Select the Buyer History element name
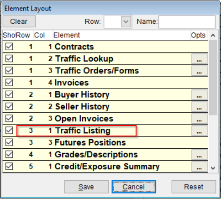Image resolution: width=221 pixels, height=199 pixels. pos(82,94)
